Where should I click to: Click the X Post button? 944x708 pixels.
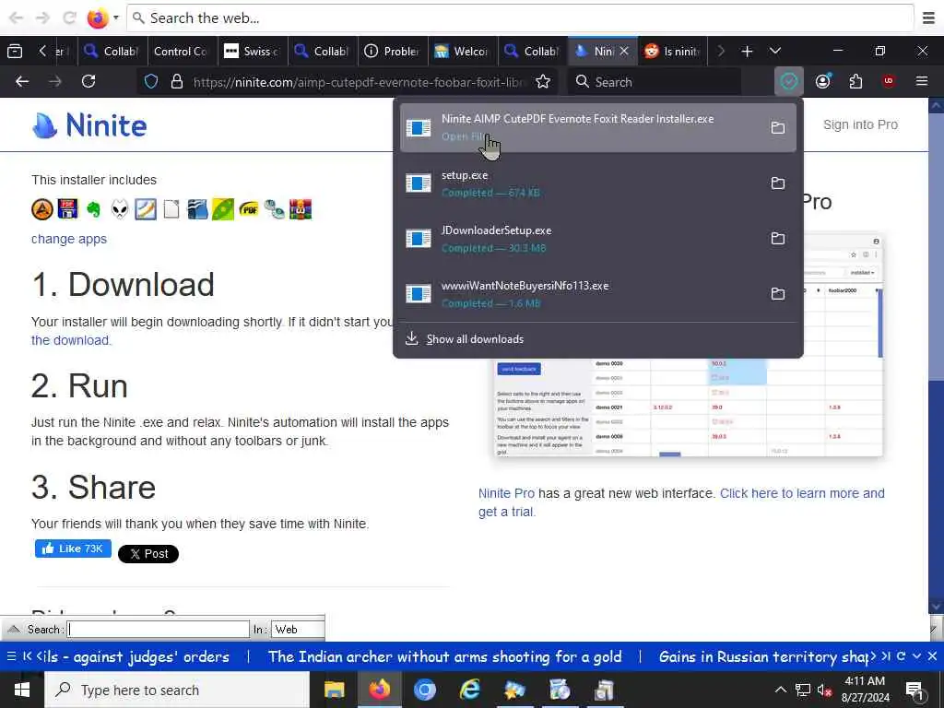pos(148,554)
